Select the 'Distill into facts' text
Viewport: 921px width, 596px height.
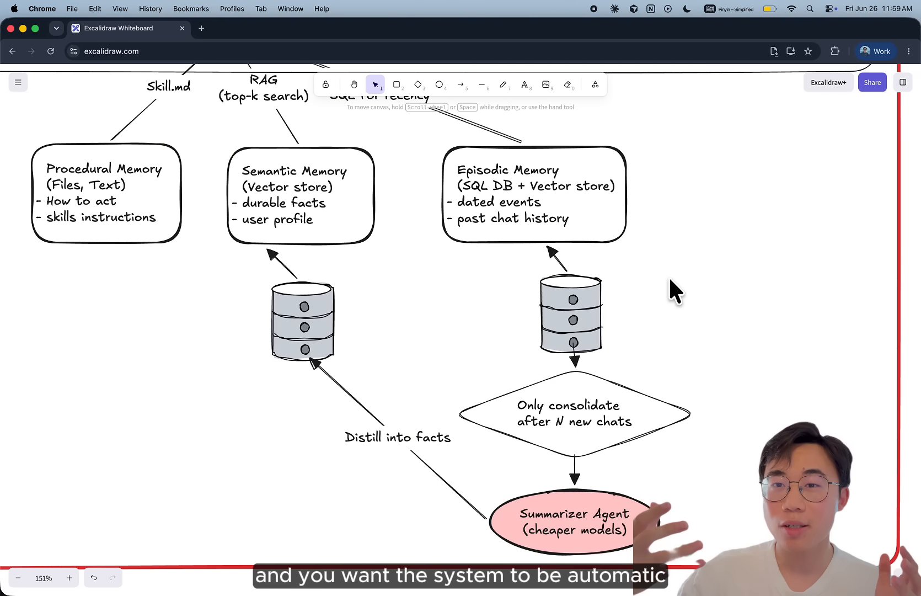pyautogui.click(x=398, y=437)
